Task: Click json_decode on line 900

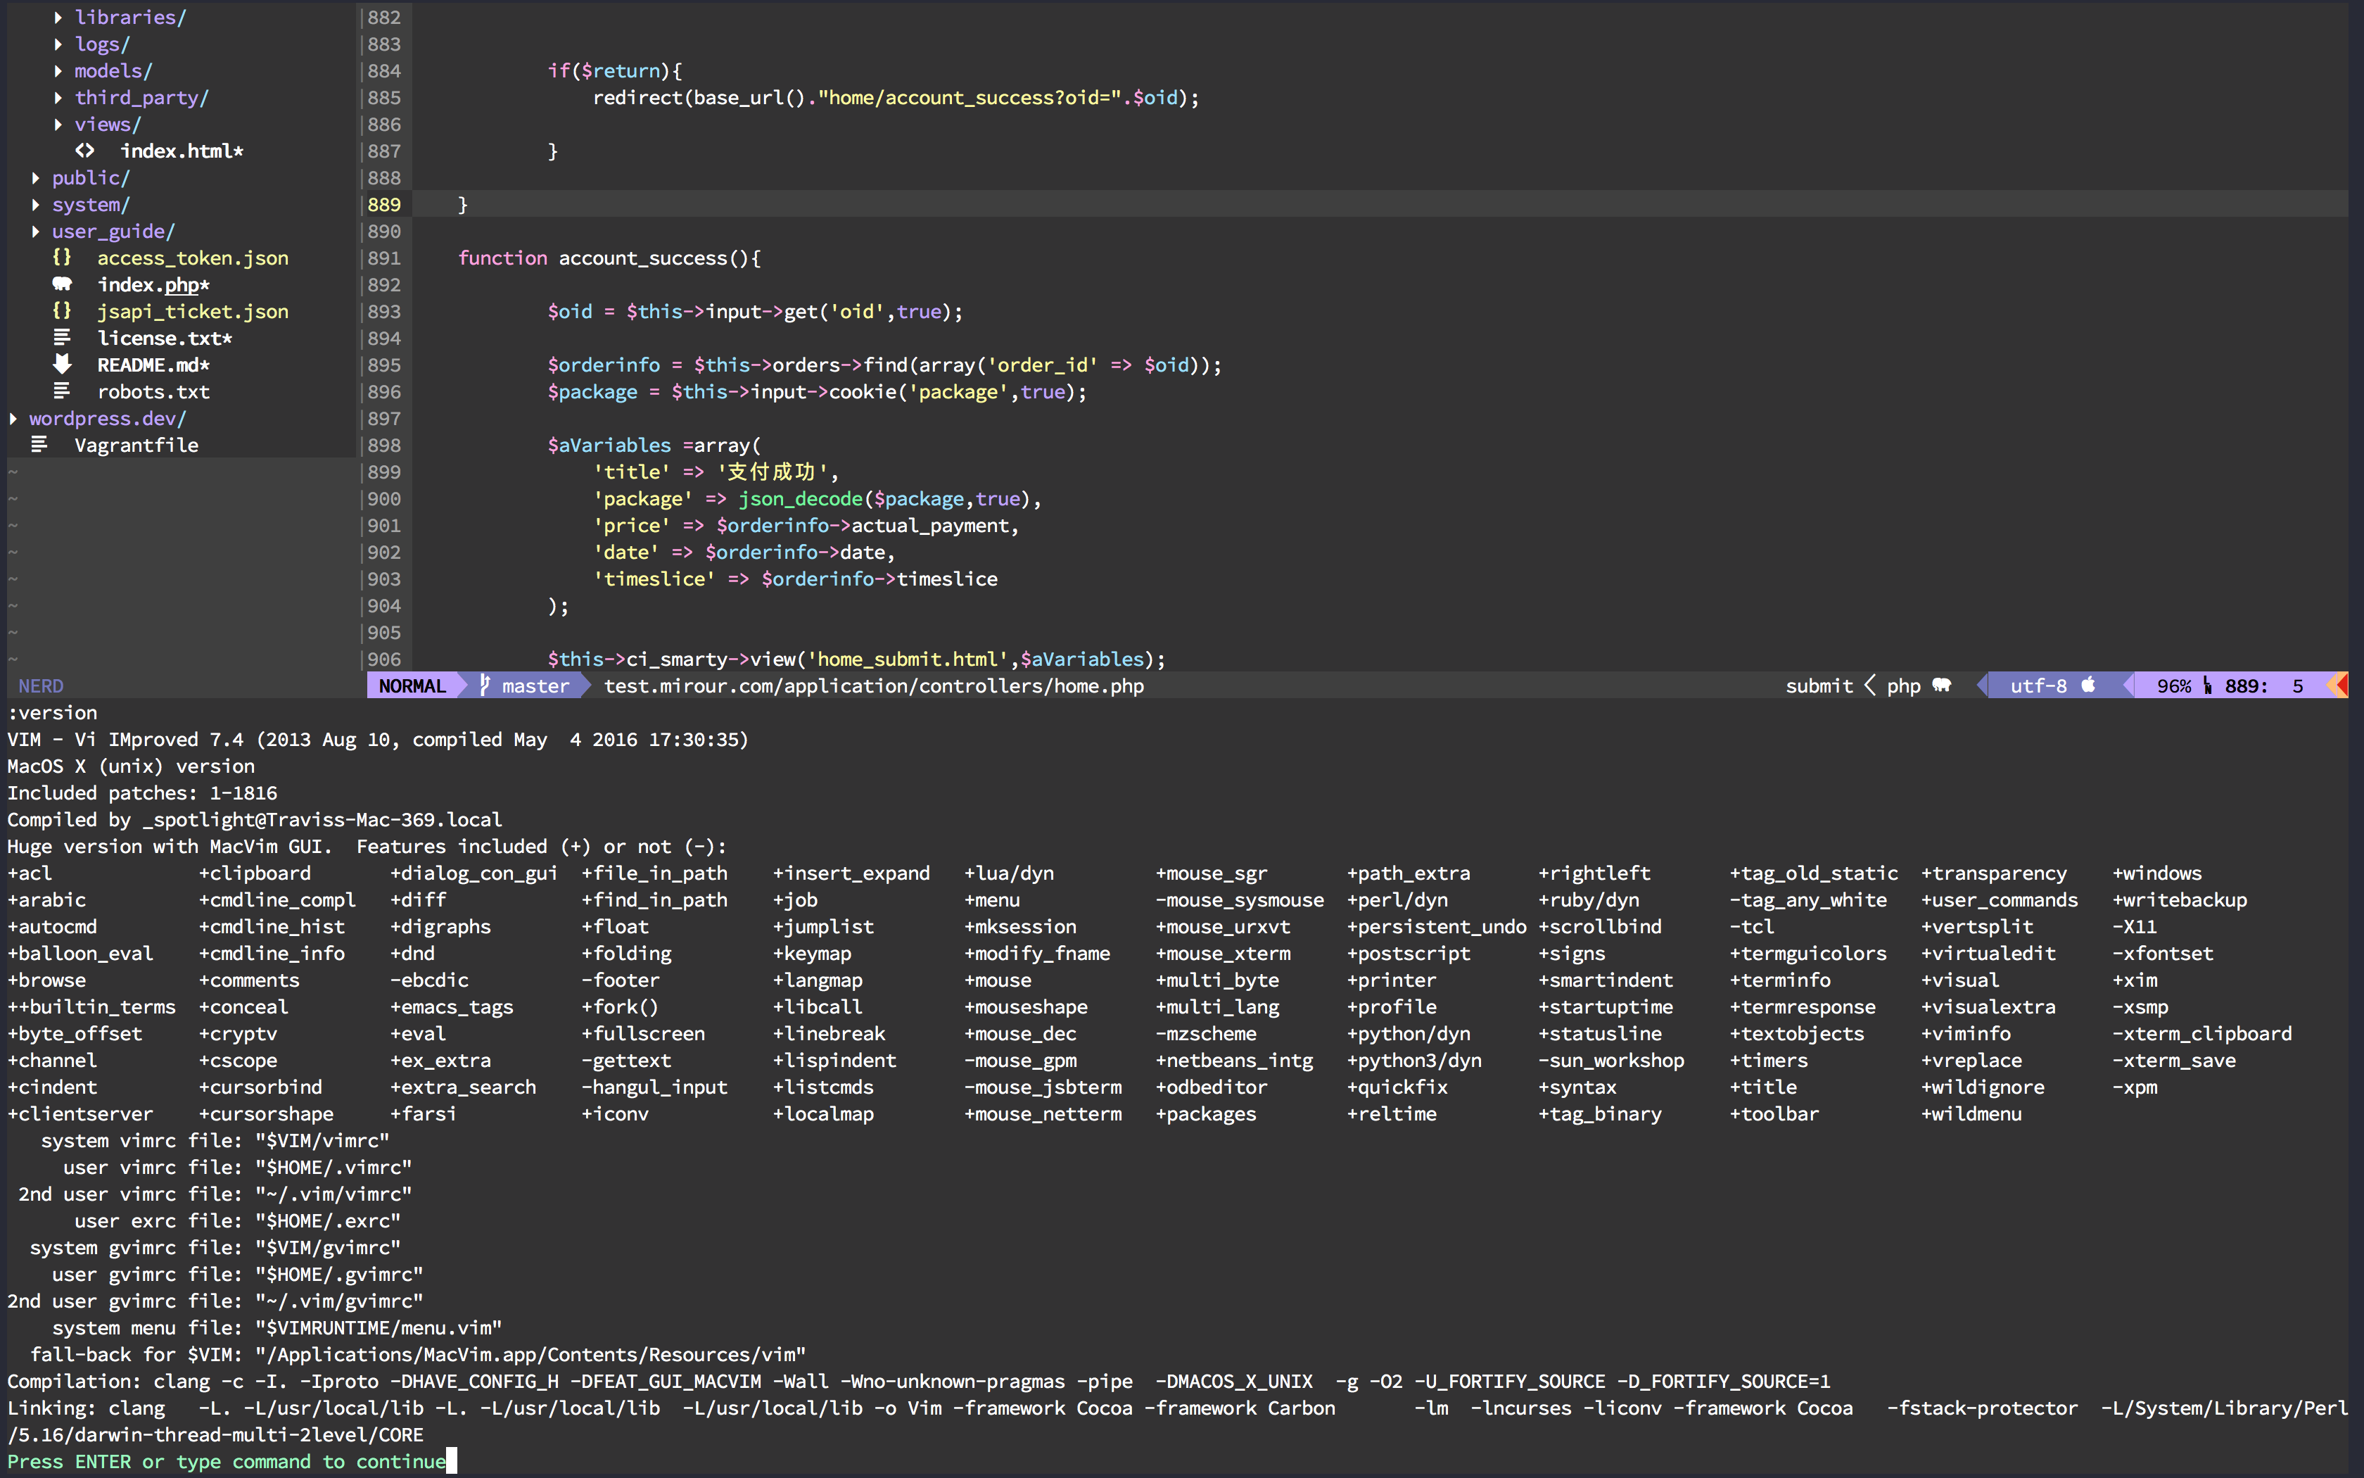Action: pyautogui.click(x=800, y=498)
